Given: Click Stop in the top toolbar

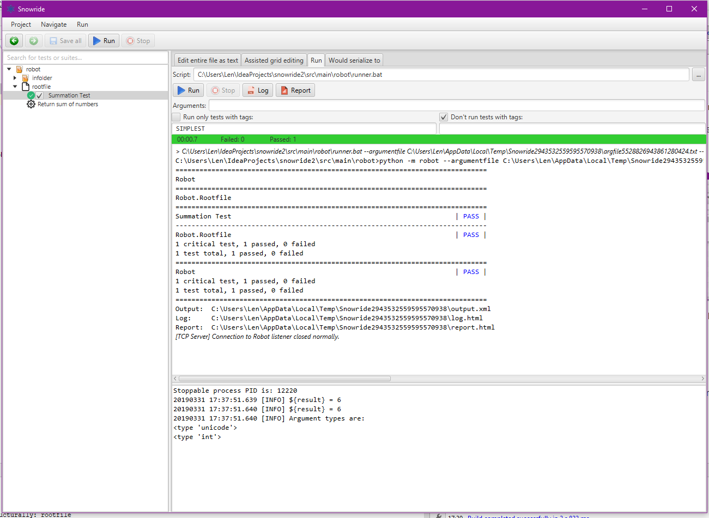Looking at the screenshot, I should (x=138, y=41).
